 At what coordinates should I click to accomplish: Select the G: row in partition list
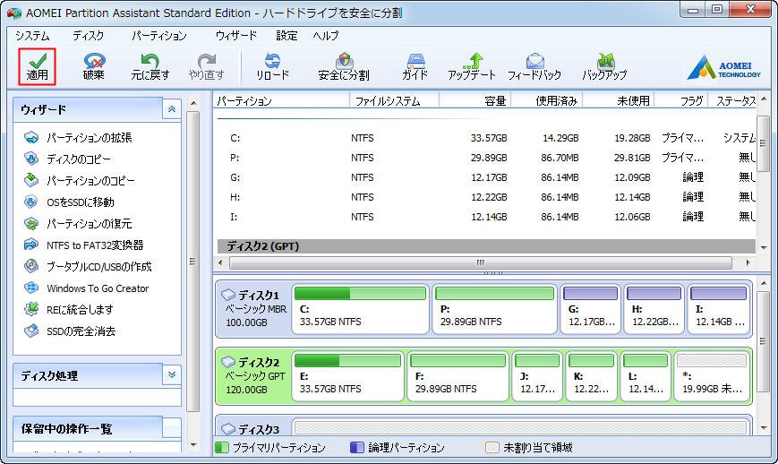click(x=486, y=177)
